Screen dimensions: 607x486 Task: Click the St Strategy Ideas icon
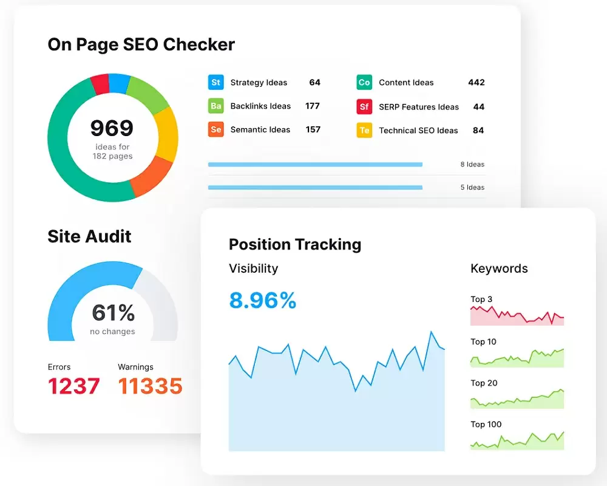215,82
